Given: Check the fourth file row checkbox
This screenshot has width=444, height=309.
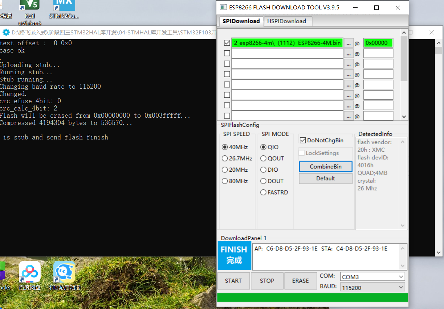Looking at the screenshot, I should pyautogui.click(x=227, y=74).
